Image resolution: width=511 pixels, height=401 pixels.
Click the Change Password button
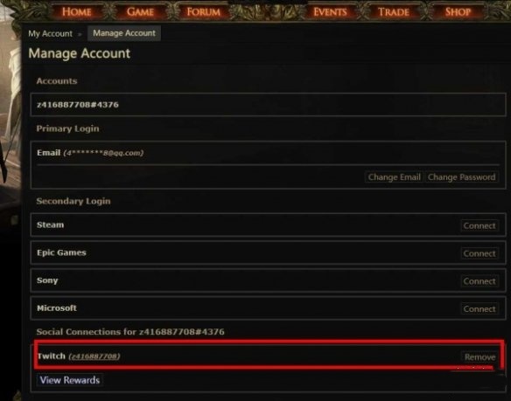[461, 177]
